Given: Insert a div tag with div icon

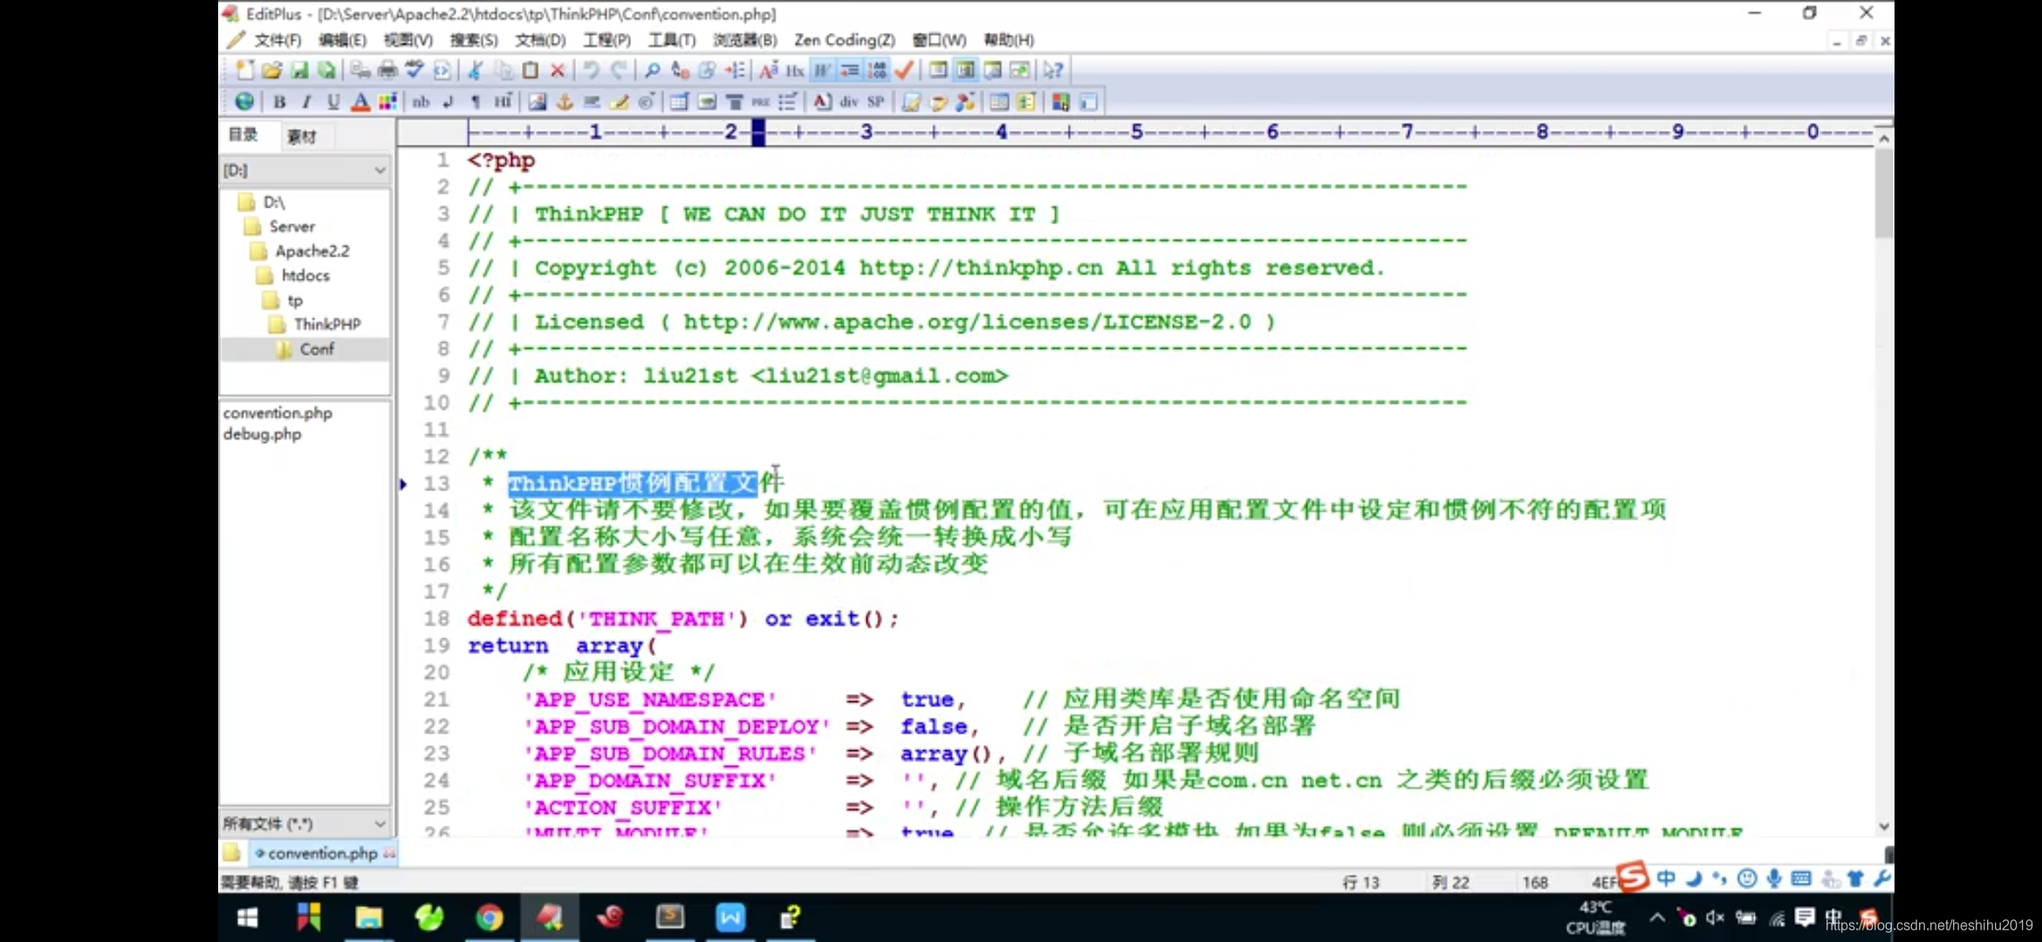Looking at the screenshot, I should (849, 102).
